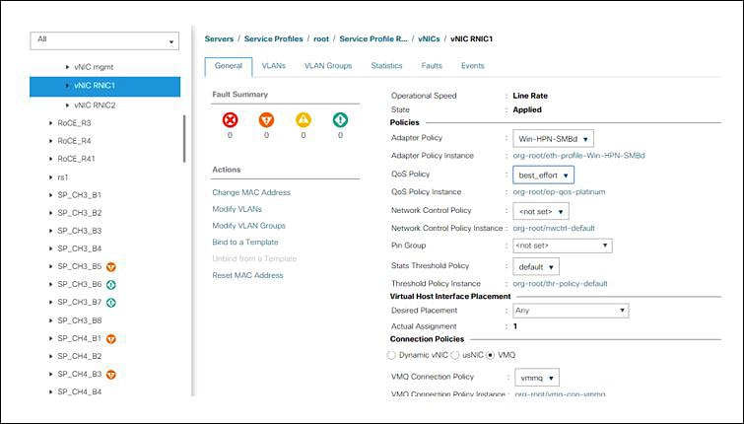Open the Pin Group dropdown
This screenshot has height=424, width=744.
[563, 246]
